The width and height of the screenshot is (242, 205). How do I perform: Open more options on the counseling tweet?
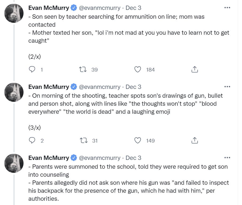(227, 158)
